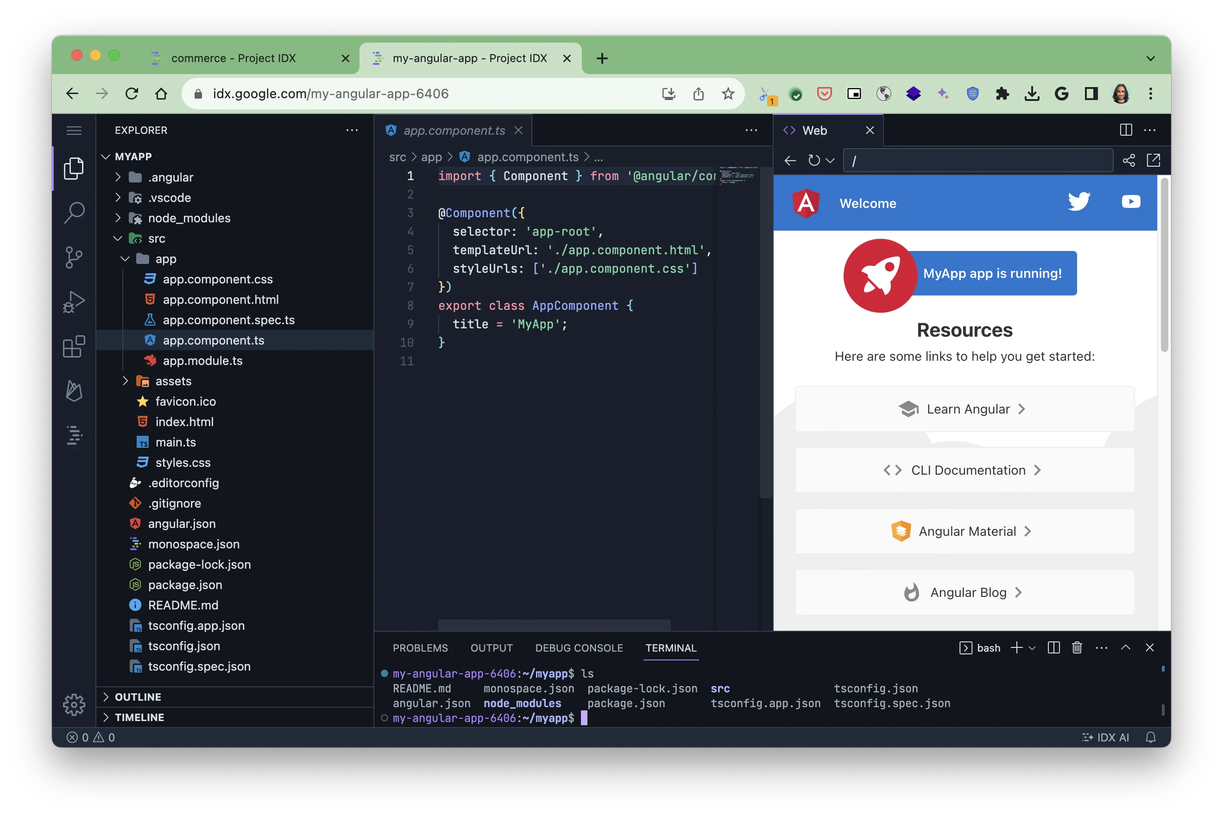Switch to the PROBLEMS tab
The height and width of the screenshot is (816, 1223).
[421, 648]
